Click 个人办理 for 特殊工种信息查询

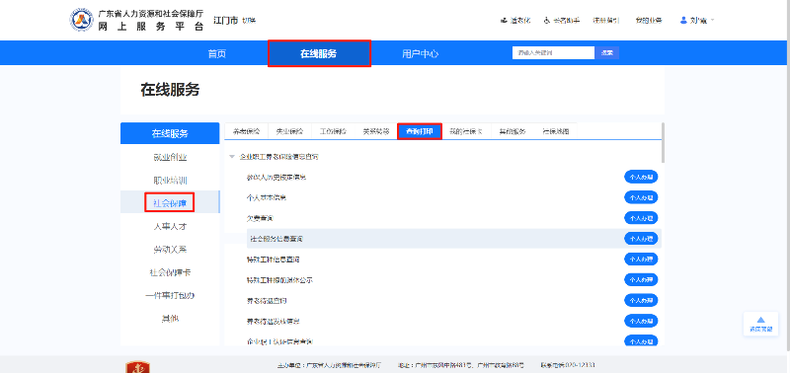coord(641,260)
